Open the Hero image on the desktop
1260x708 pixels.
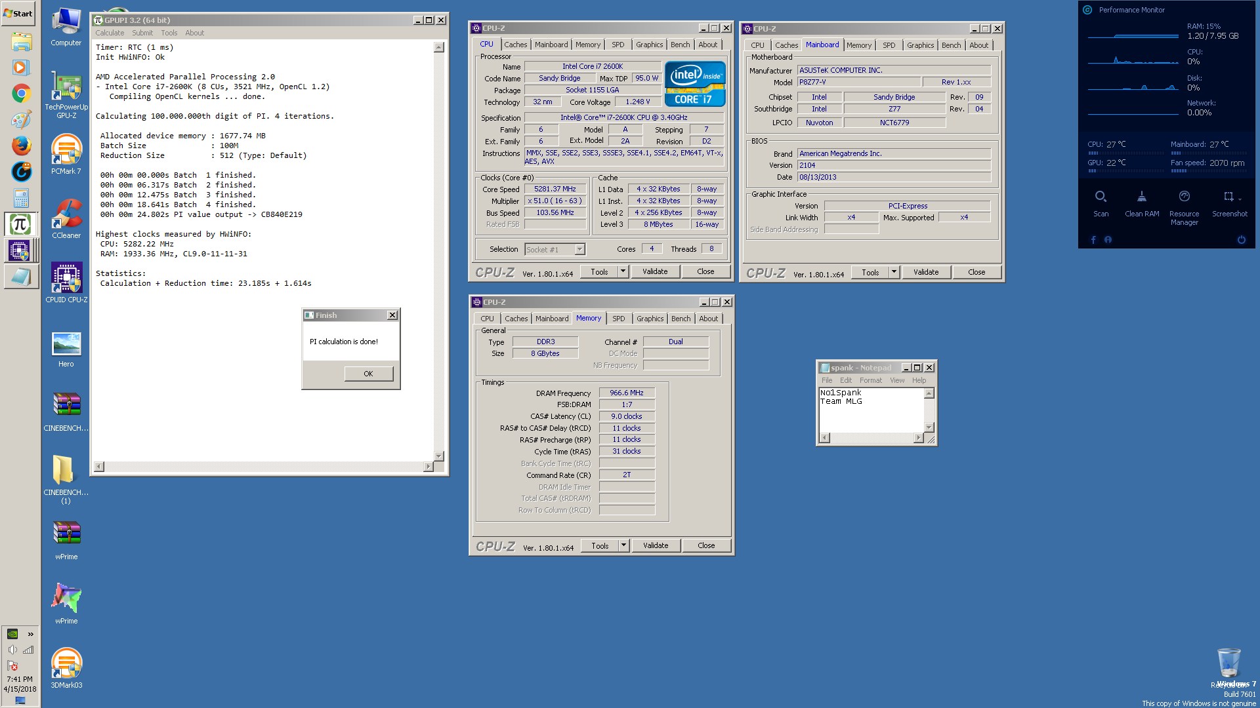(66, 349)
